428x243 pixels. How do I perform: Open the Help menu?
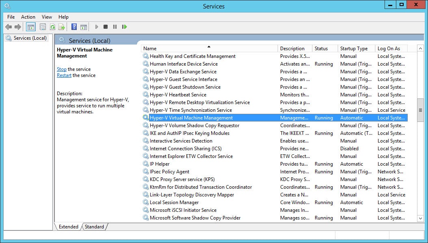63,17
